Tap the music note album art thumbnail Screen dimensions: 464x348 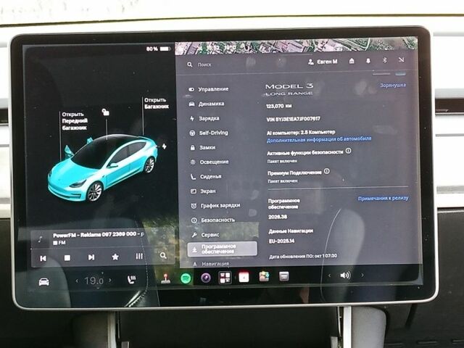[x=41, y=239]
